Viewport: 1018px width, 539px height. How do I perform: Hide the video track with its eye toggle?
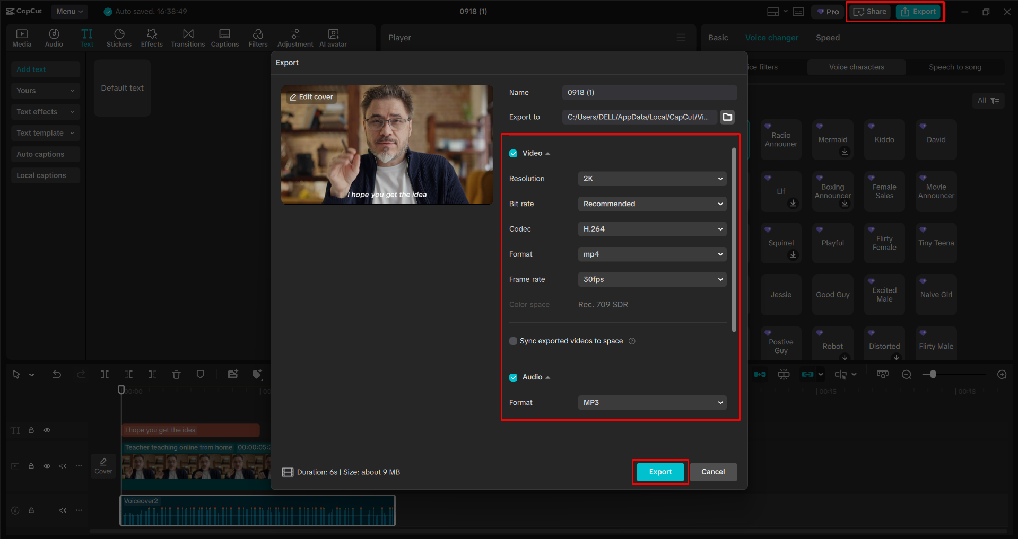tap(47, 466)
